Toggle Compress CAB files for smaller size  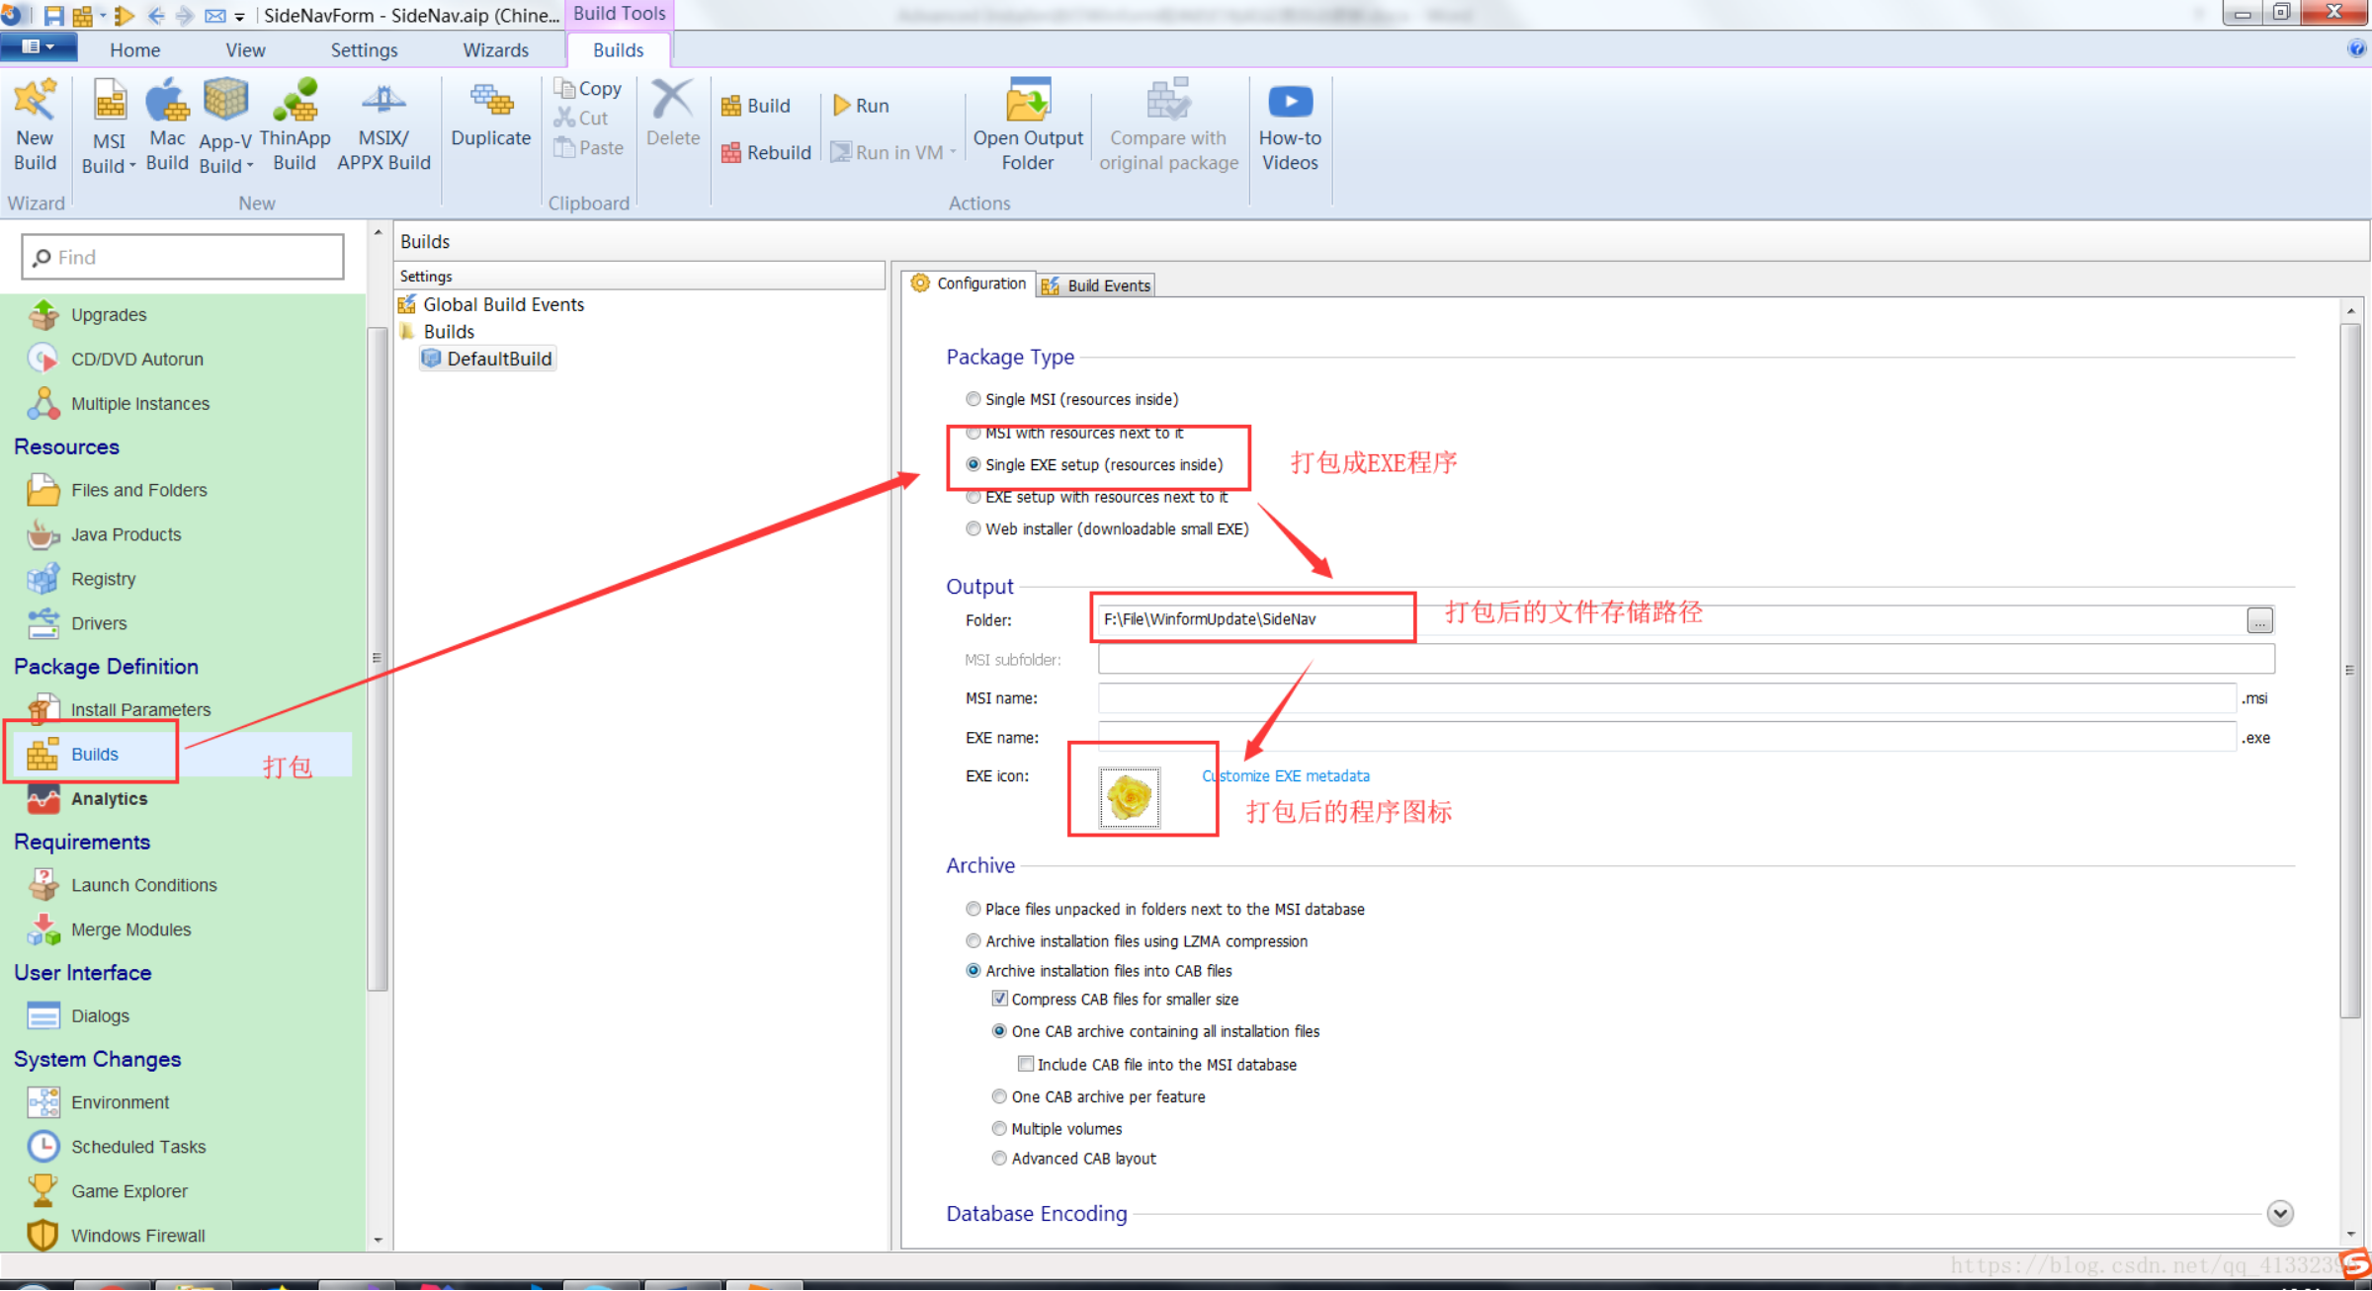point(1000,999)
